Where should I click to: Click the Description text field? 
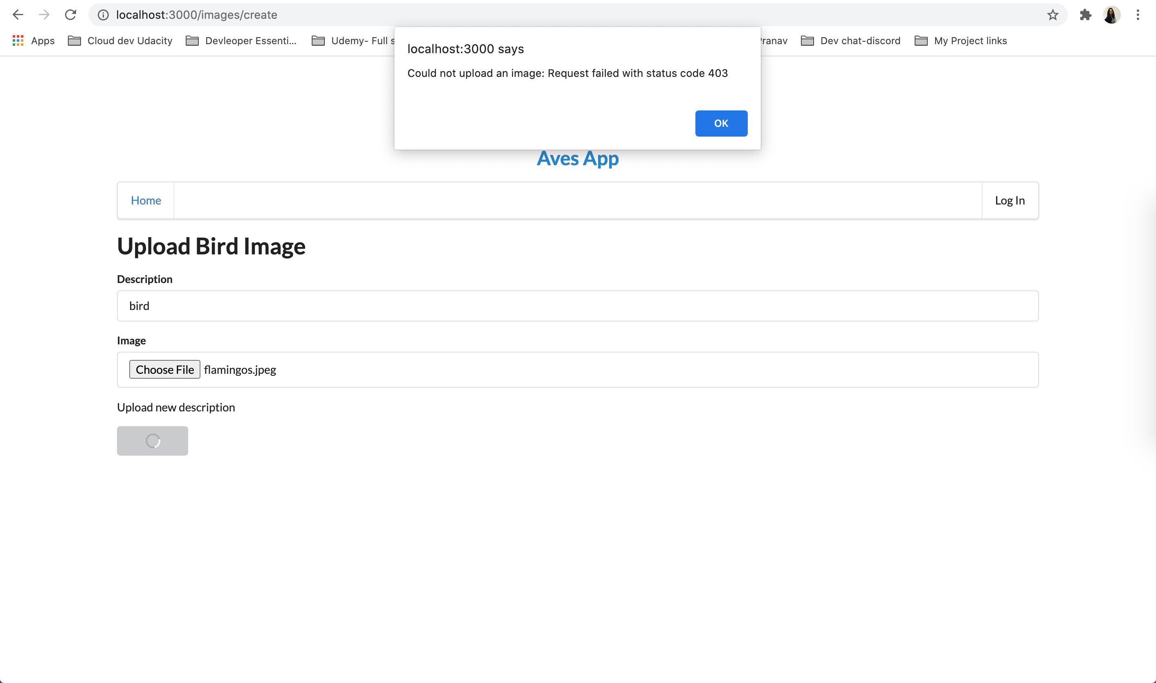tap(578, 306)
